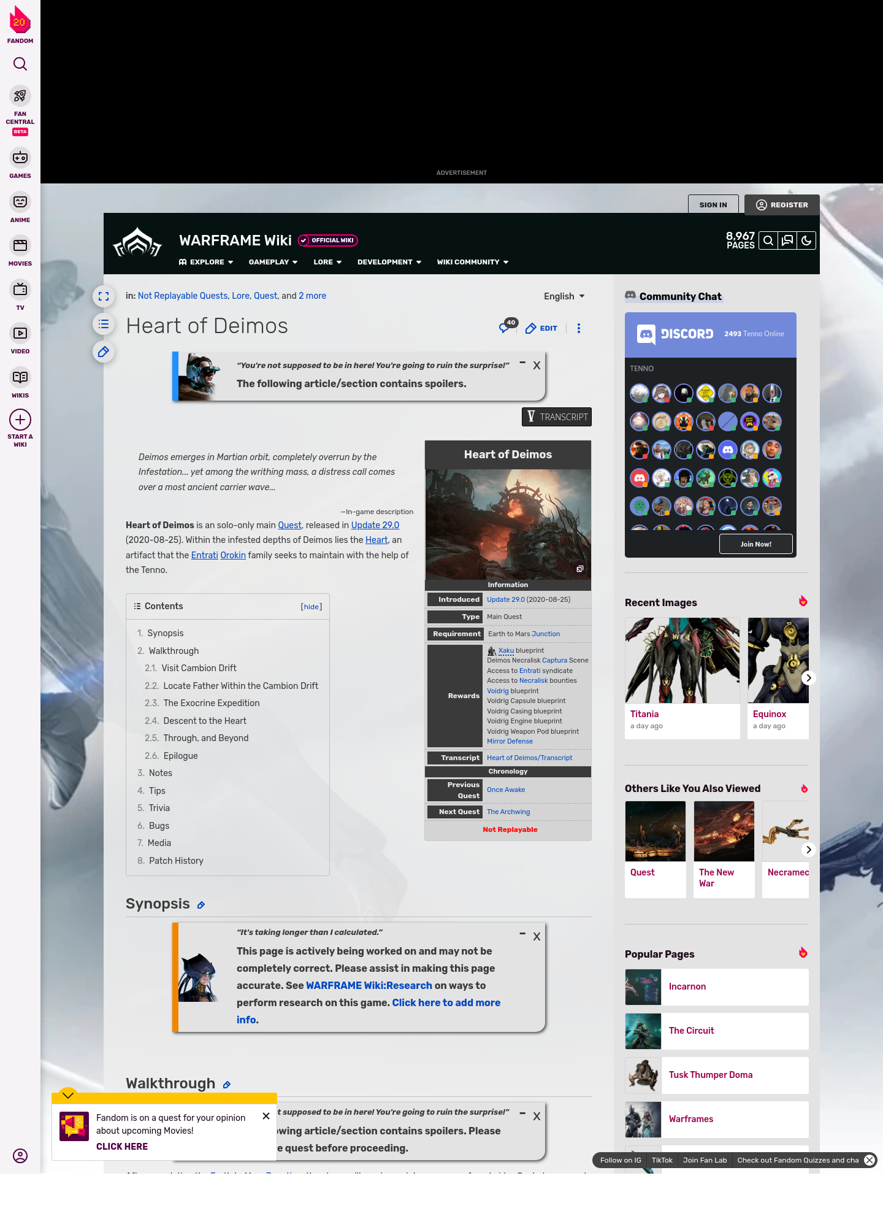The image size is (883, 1227).
Task: Open the wiki Discuss icon
Action: click(x=787, y=240)
